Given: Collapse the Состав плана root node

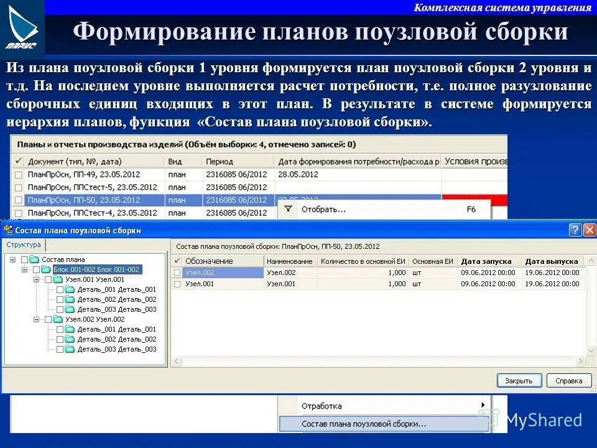Looking at the screenshot, I should (12, 259).
